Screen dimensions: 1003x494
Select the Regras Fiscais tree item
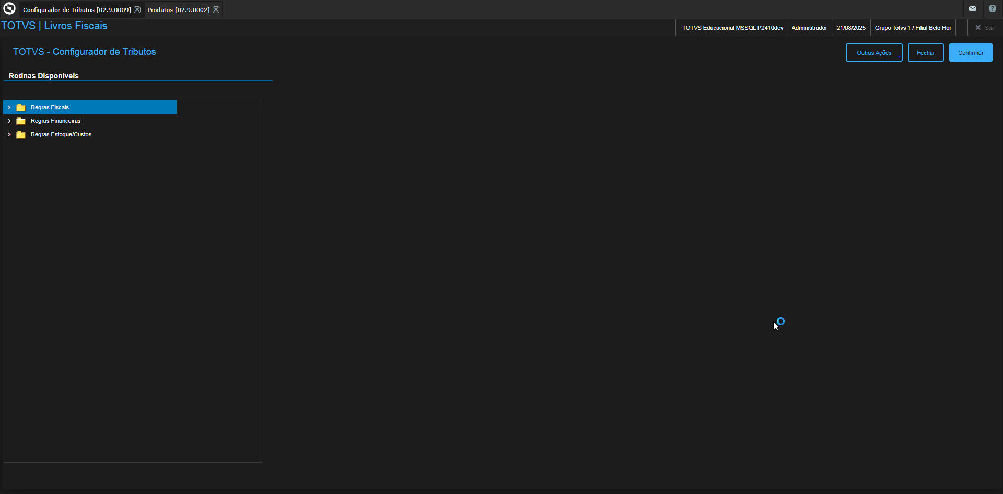tap(90, 107)
